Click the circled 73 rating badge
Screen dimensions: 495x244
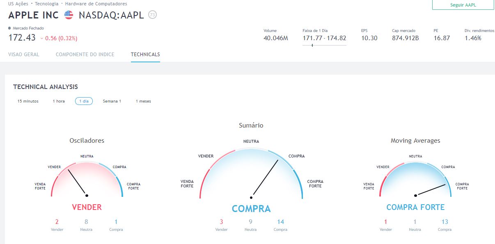[x=153, y=15]
